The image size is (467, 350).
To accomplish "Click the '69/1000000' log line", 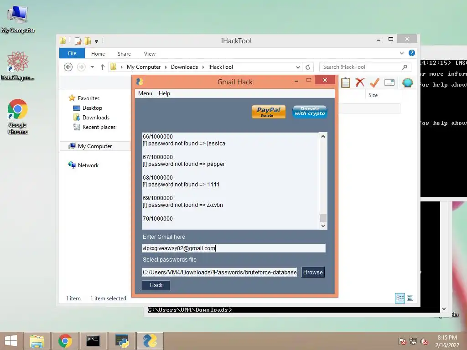I will point(157,198).
